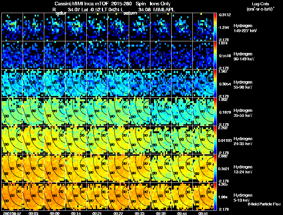Click the 'Log Cnts' colorbar heading
283x215 pixels.
260,4
